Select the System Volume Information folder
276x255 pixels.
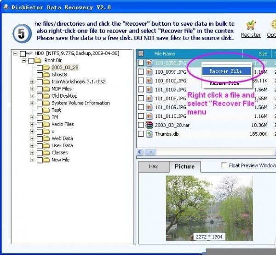pos(80,103)
